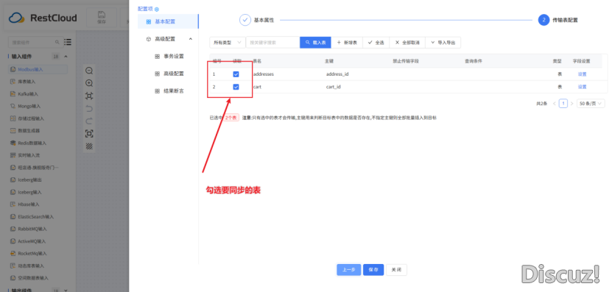
Task: Click the next page arrow
Action: click(x=571, y=104)
